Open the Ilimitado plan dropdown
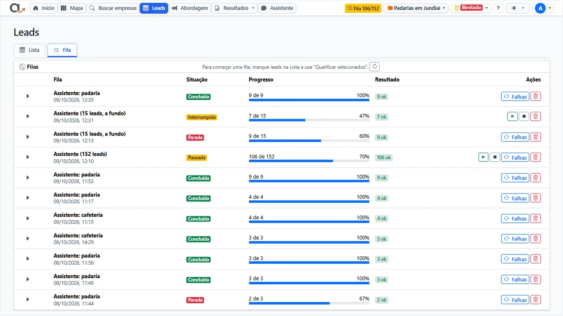Viewport: 563px width, 316px height. pyautogui.click(x=471, y=8)
